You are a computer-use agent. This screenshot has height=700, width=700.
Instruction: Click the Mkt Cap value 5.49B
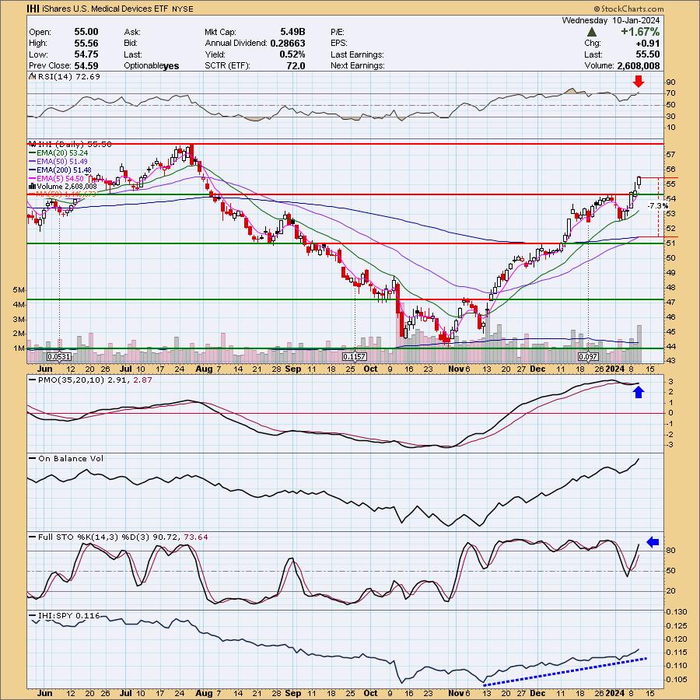[293, 32]
